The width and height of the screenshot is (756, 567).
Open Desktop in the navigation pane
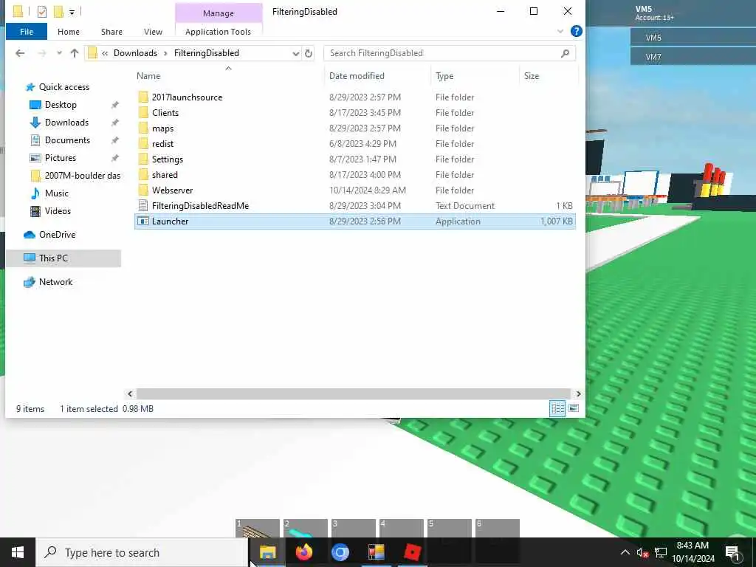pyautogui.click(x=61, y=105)
